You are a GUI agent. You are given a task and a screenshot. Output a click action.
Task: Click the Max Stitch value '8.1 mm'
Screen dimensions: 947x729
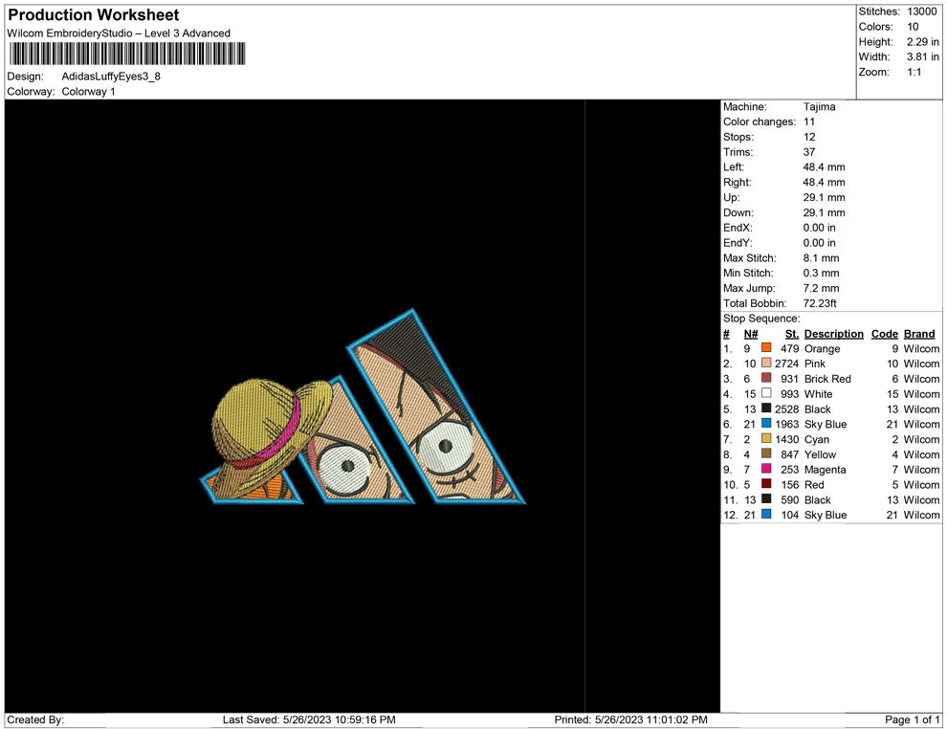(x=821, y=258)
